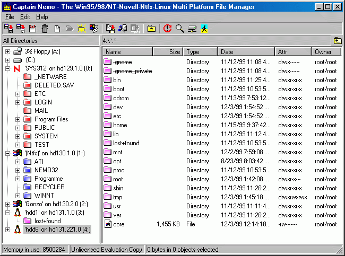Sort by the Date column header

(x=246, y=52)
